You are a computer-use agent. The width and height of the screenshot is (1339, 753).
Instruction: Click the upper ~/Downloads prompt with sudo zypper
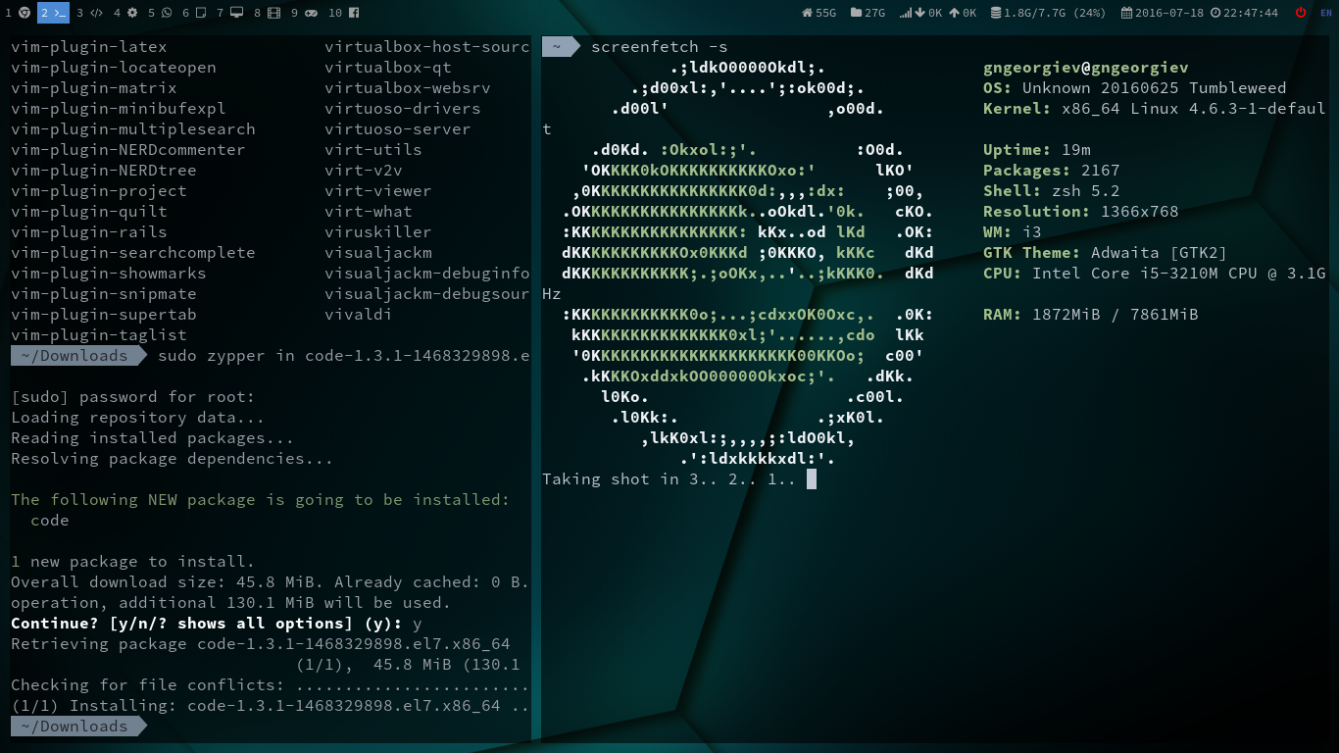(78, 356)
